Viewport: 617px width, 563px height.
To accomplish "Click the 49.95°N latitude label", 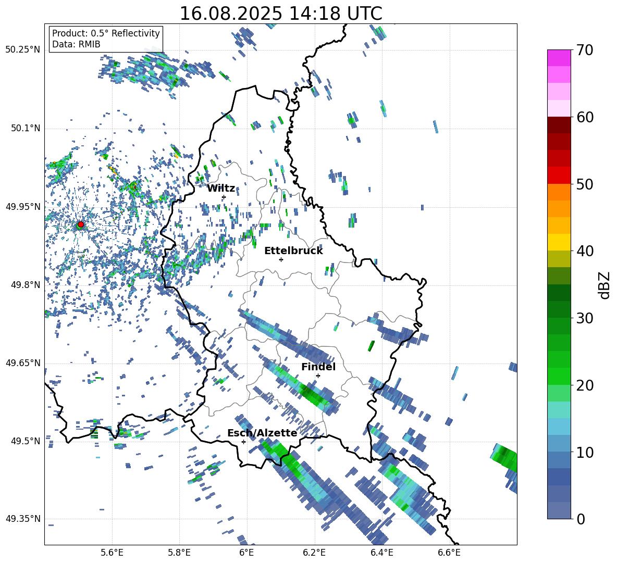I will pos(23,206).
